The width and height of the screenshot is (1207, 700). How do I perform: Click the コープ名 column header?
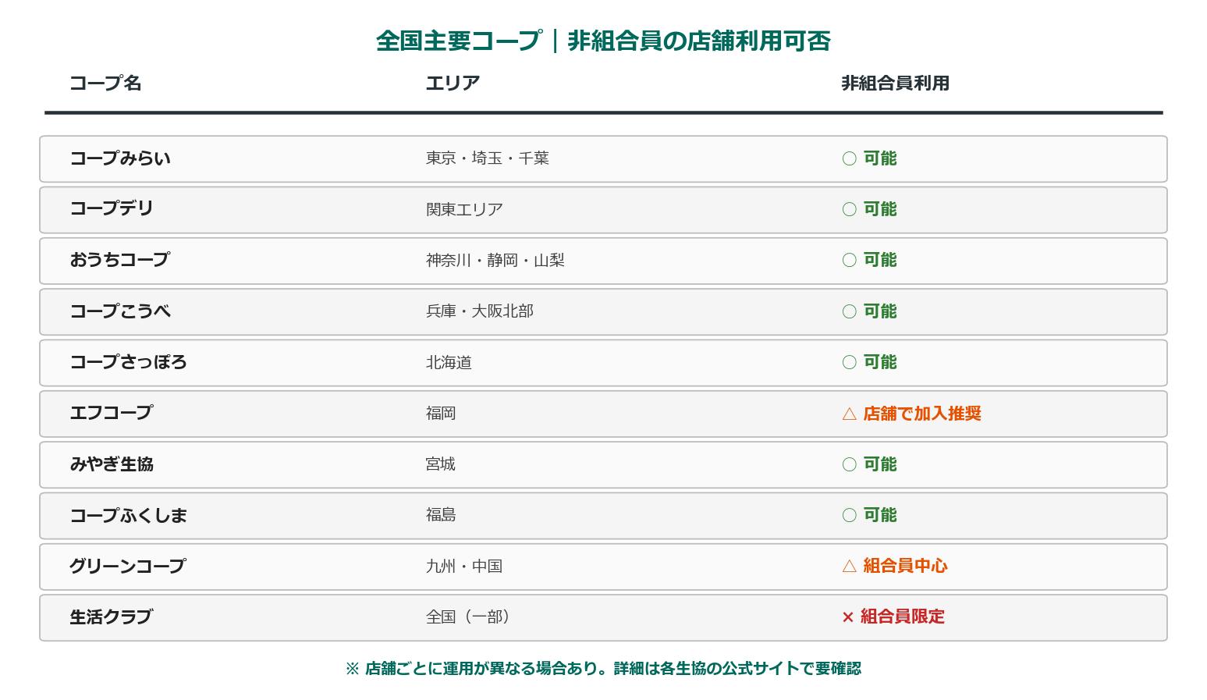[105, 83]
